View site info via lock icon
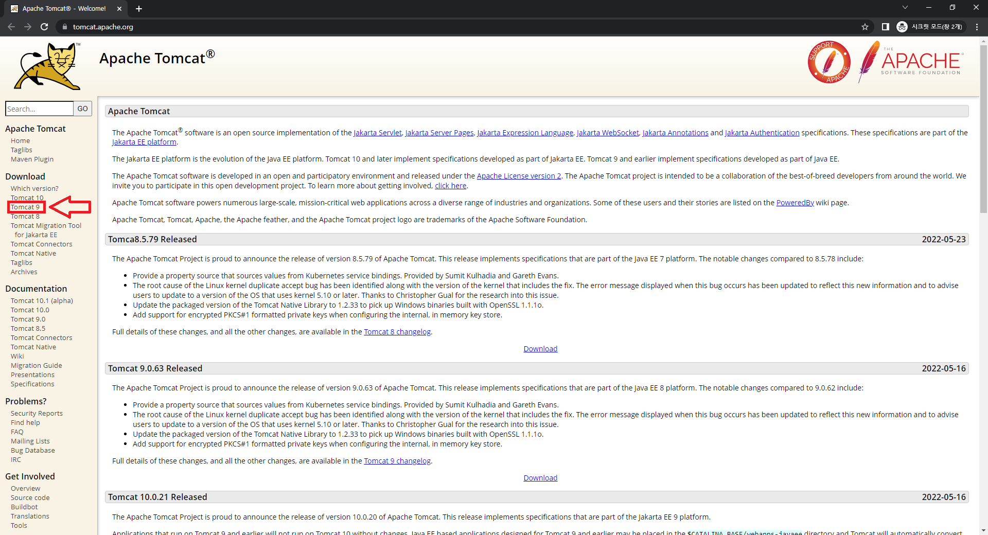Image resolution: width=988 pixels, height=535 pixels. 64,27
